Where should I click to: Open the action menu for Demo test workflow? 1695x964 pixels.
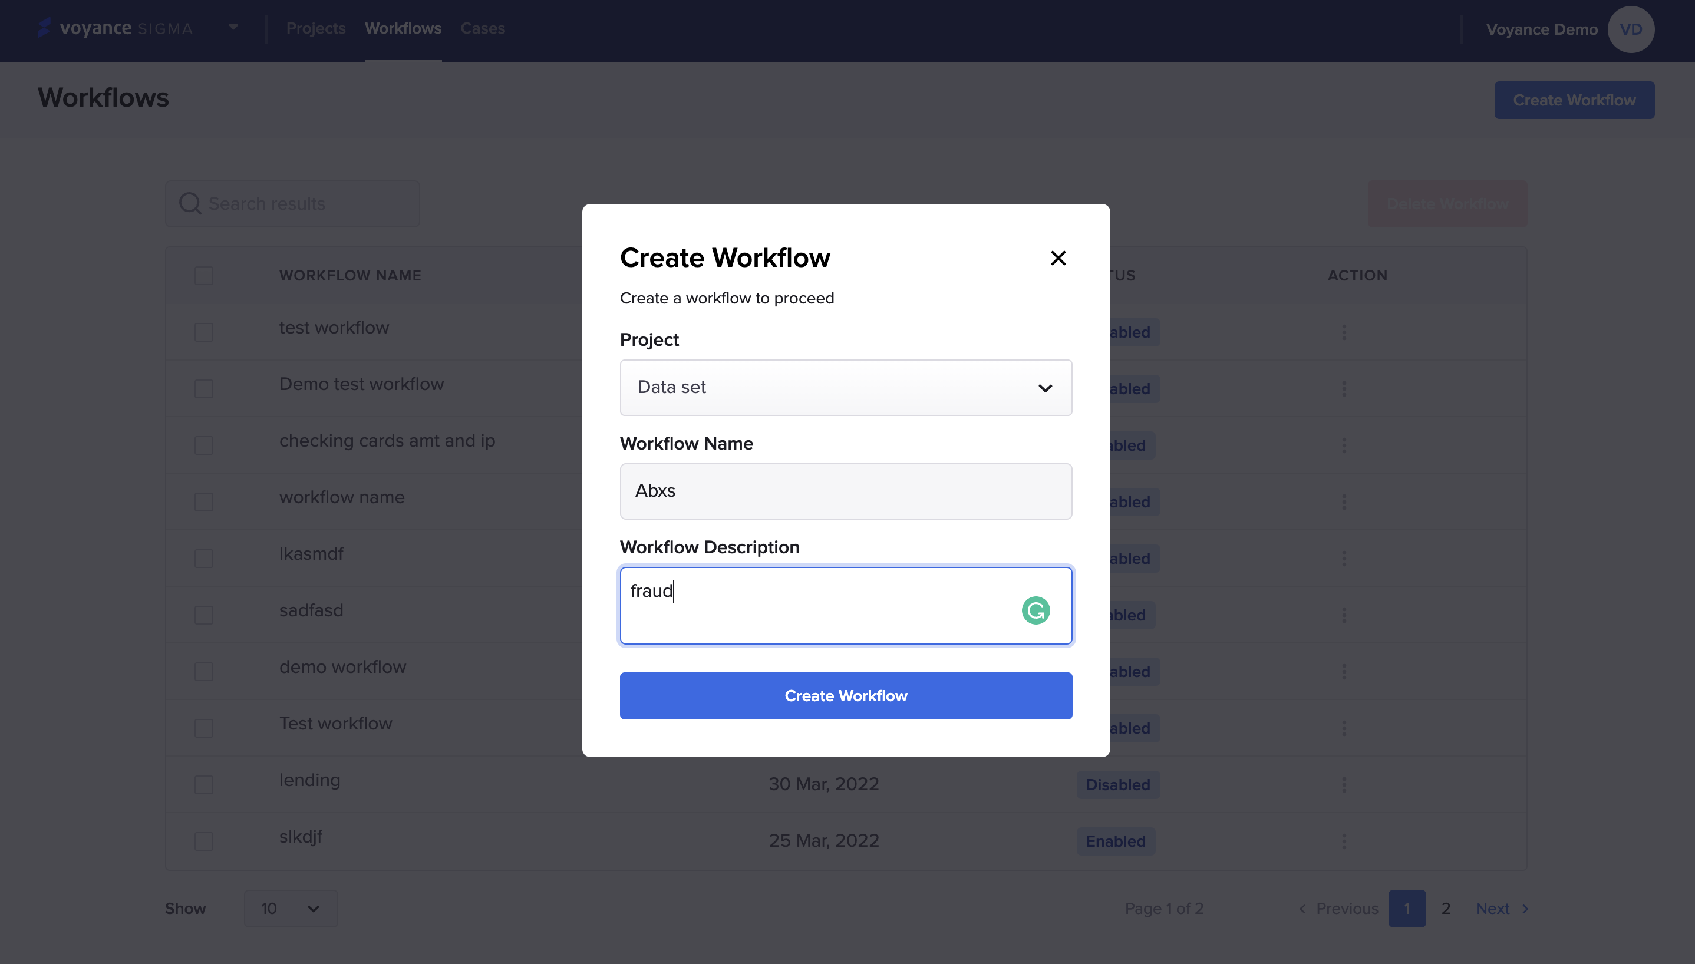(x=1344, y=389)
